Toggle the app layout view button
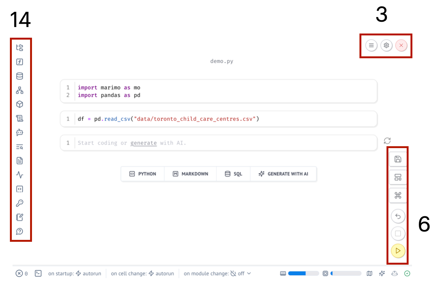The height and width of the screenshot is (281, 436). click(398, 177)
